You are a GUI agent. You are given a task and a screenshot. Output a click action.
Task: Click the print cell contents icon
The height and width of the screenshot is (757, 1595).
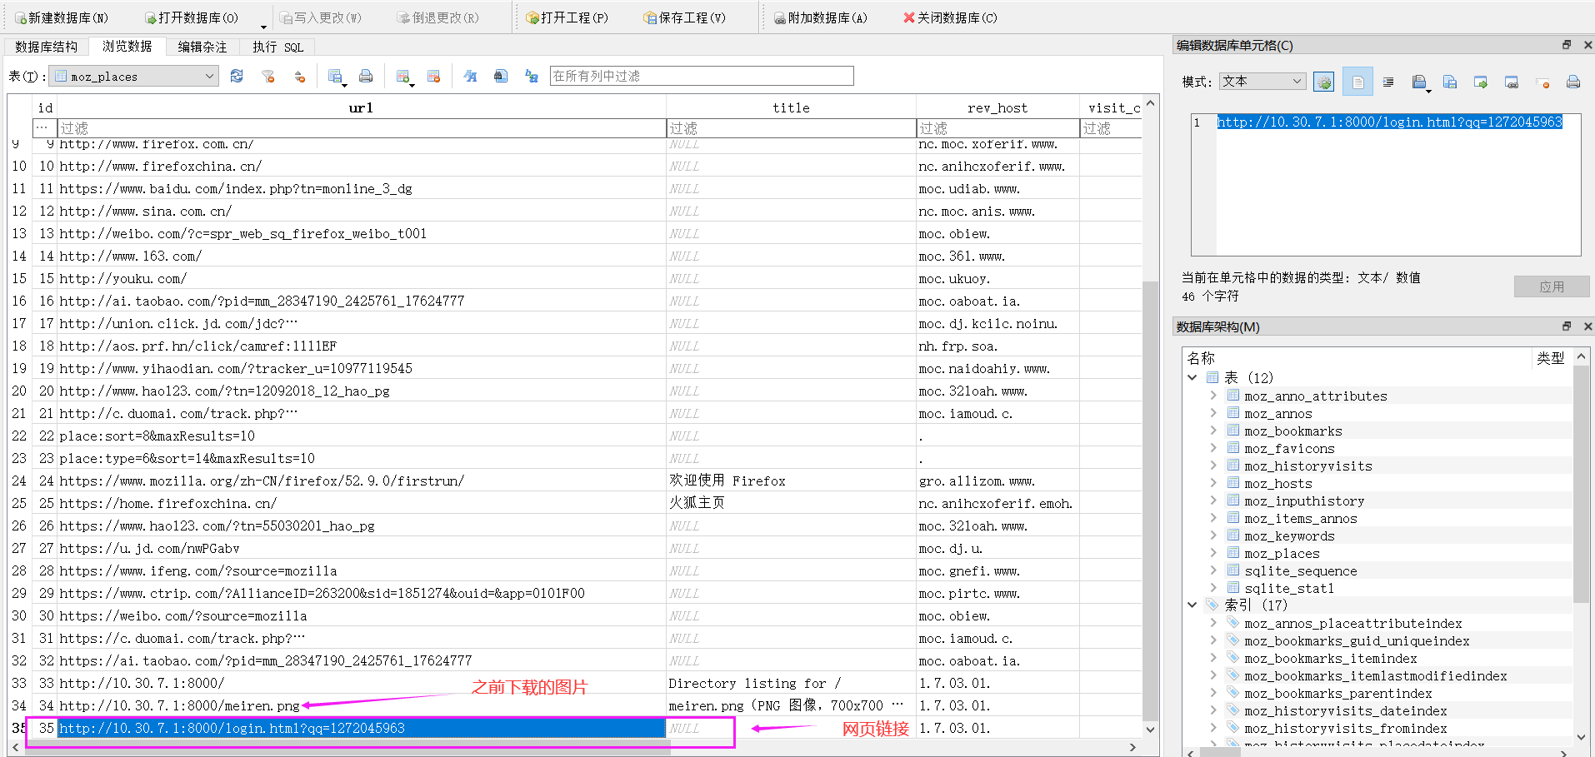[1573, 82]
